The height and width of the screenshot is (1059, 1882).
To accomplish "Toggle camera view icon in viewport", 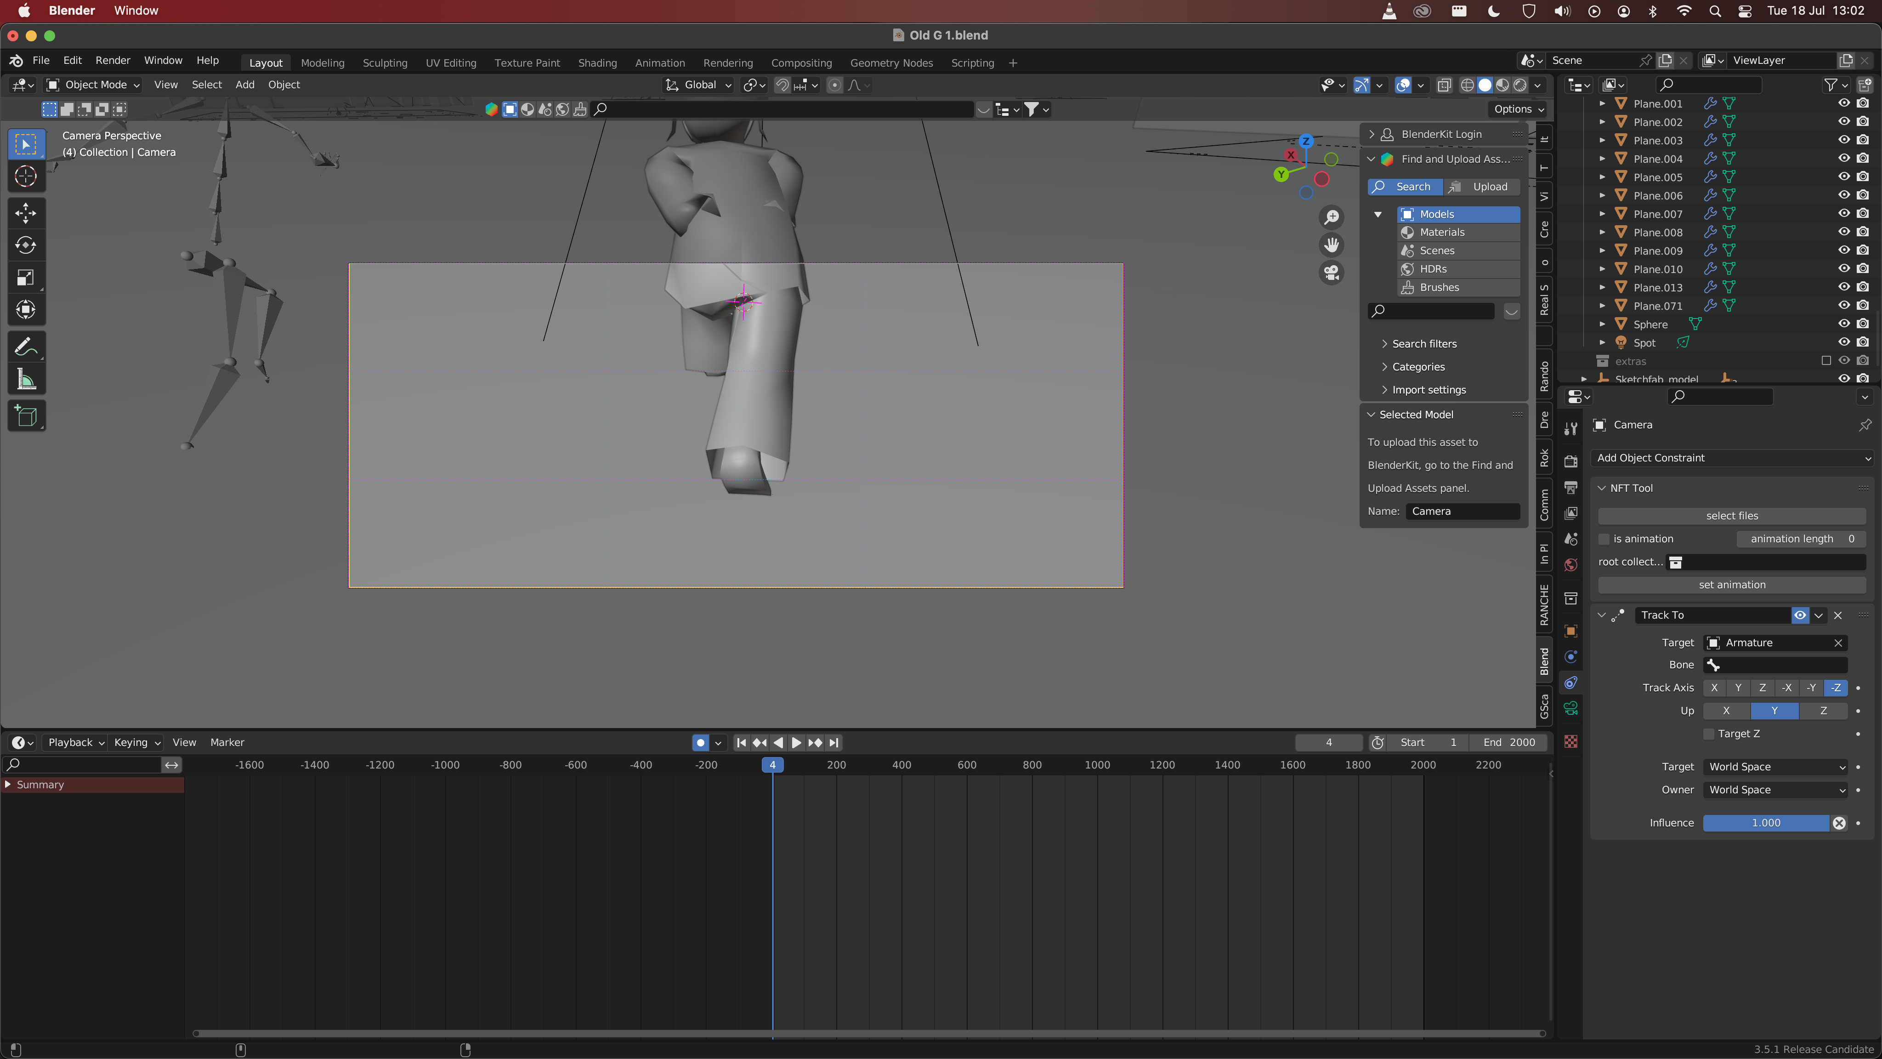I will [x=1332, y=273].
